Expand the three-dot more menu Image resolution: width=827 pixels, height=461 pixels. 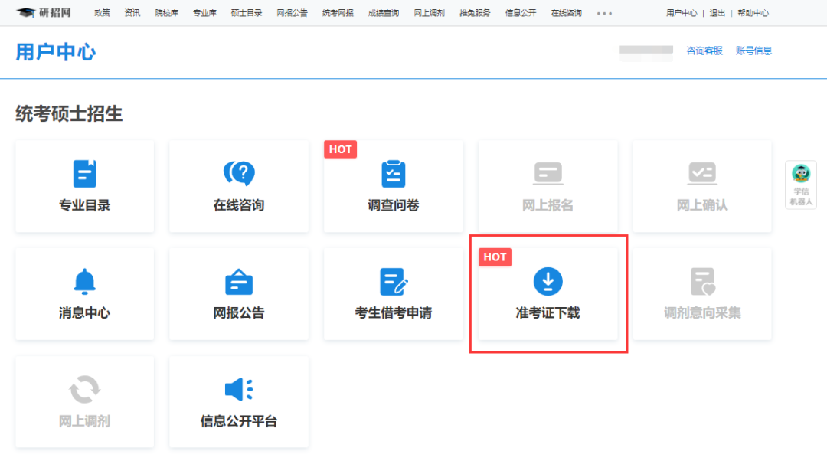click(x=604, y=13)
